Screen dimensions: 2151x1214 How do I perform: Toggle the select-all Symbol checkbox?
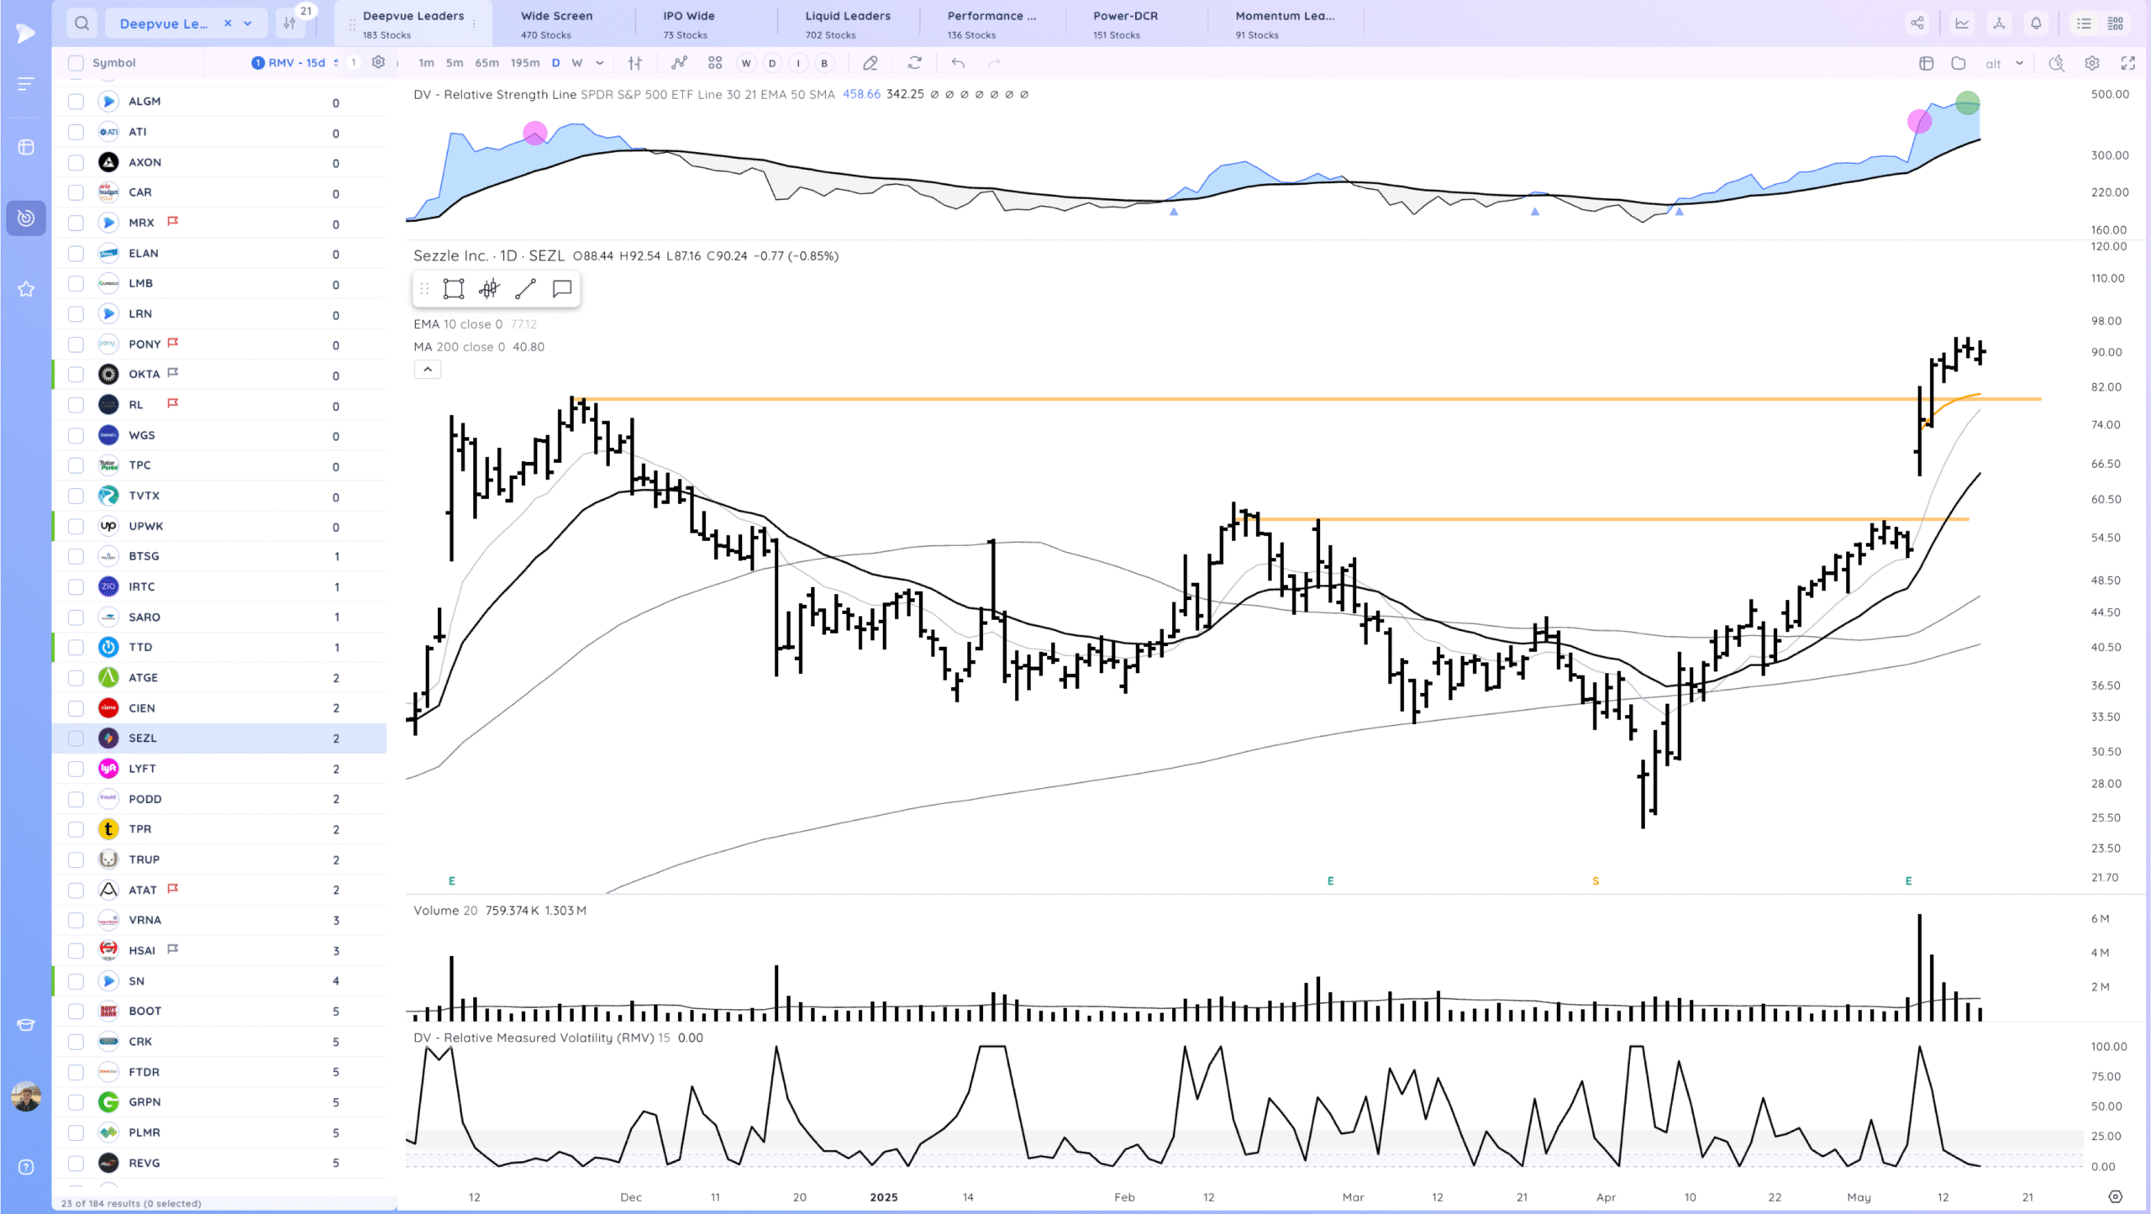(76, 63)
